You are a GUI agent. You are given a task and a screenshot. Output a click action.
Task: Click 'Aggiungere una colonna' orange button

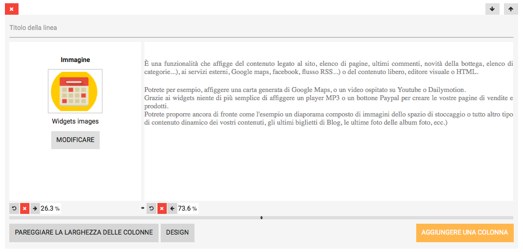(x=464, y=232)
